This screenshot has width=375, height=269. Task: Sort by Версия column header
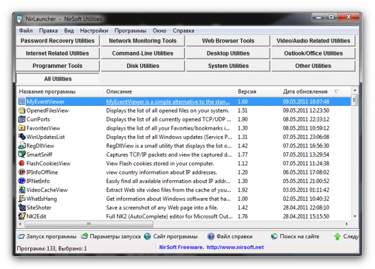click(258, 91)
